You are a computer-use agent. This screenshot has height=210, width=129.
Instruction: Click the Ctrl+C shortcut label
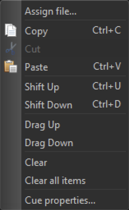pyautogui.click(x=107, y=30)
